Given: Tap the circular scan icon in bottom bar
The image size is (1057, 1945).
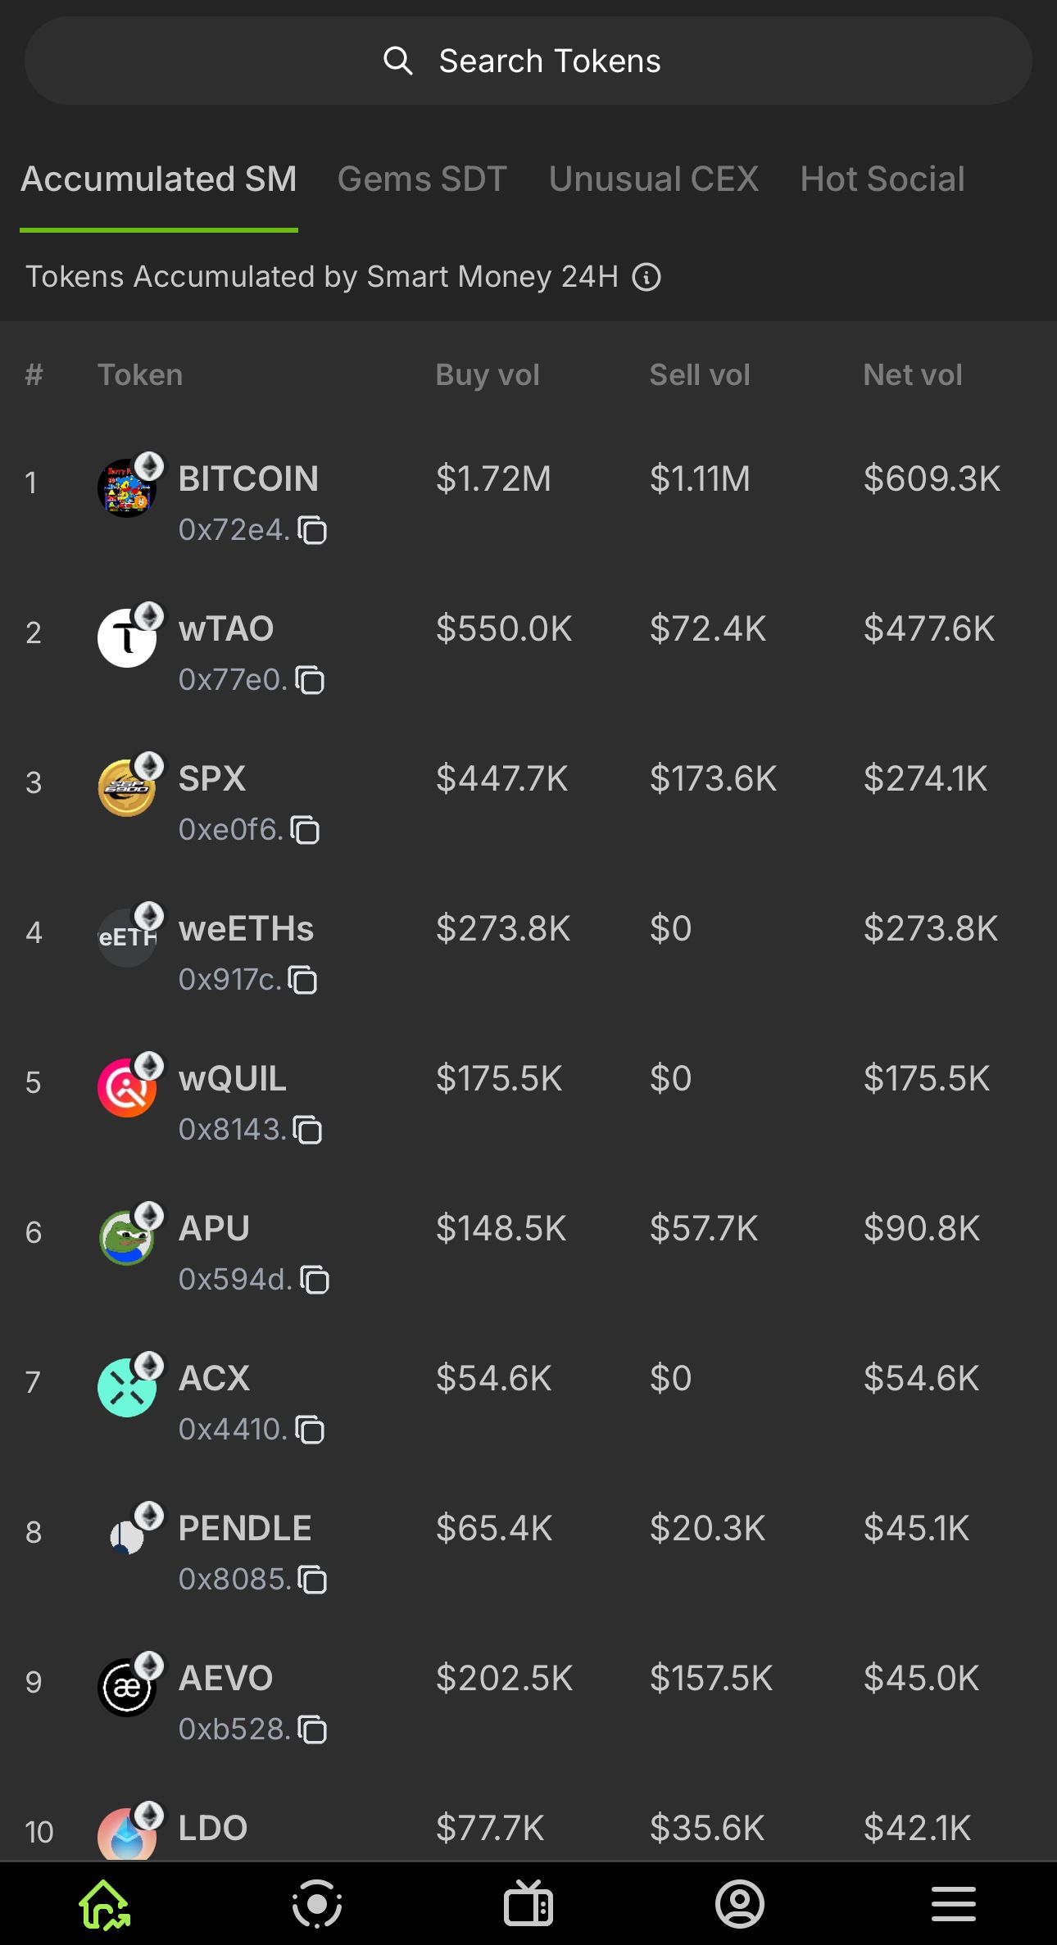Looking at the screenshot, I should pyautogui.click(x=317, y=1904).
